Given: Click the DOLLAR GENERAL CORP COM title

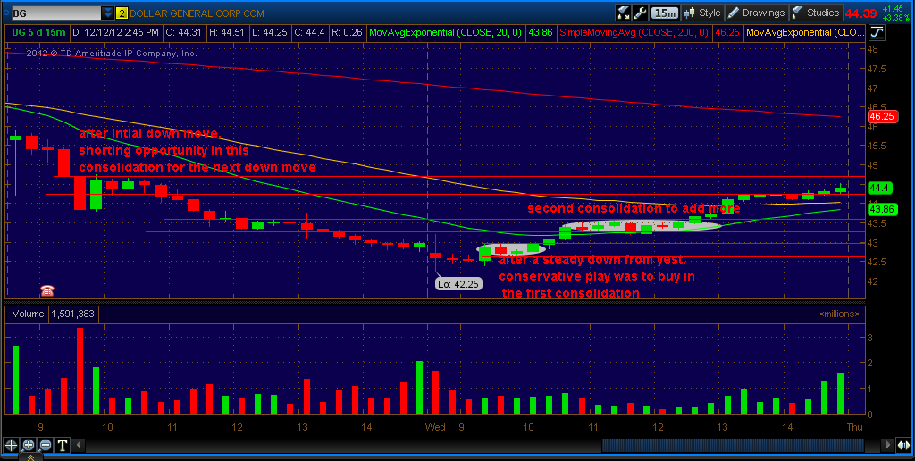Looking at the screenshot, I should (x=197, y=13).
